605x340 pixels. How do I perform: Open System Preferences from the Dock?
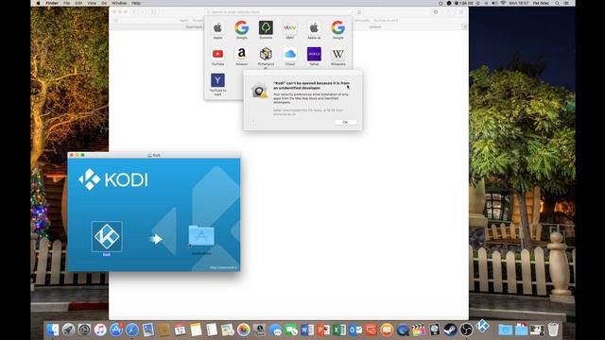tap(84, 330)
